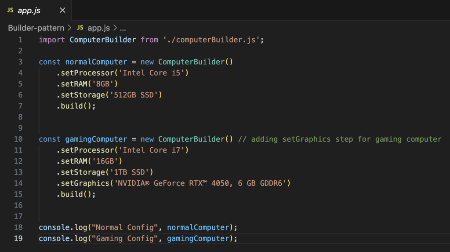450x252 pixels.
Task: Click 'Intel Core i5' string
Action: tap(152, 73)
